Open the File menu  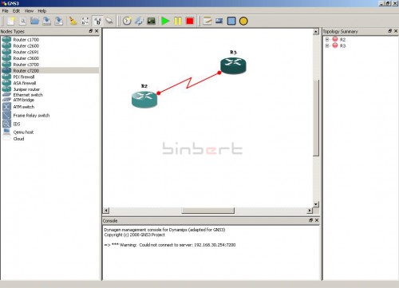coord(6,11)
